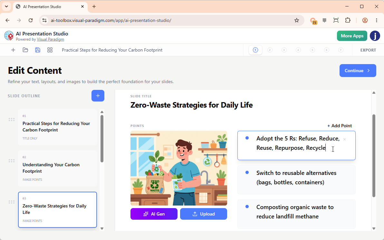Edit the "Switch to reusable alternatives" point
384x240 pixels.
point(296,180)
